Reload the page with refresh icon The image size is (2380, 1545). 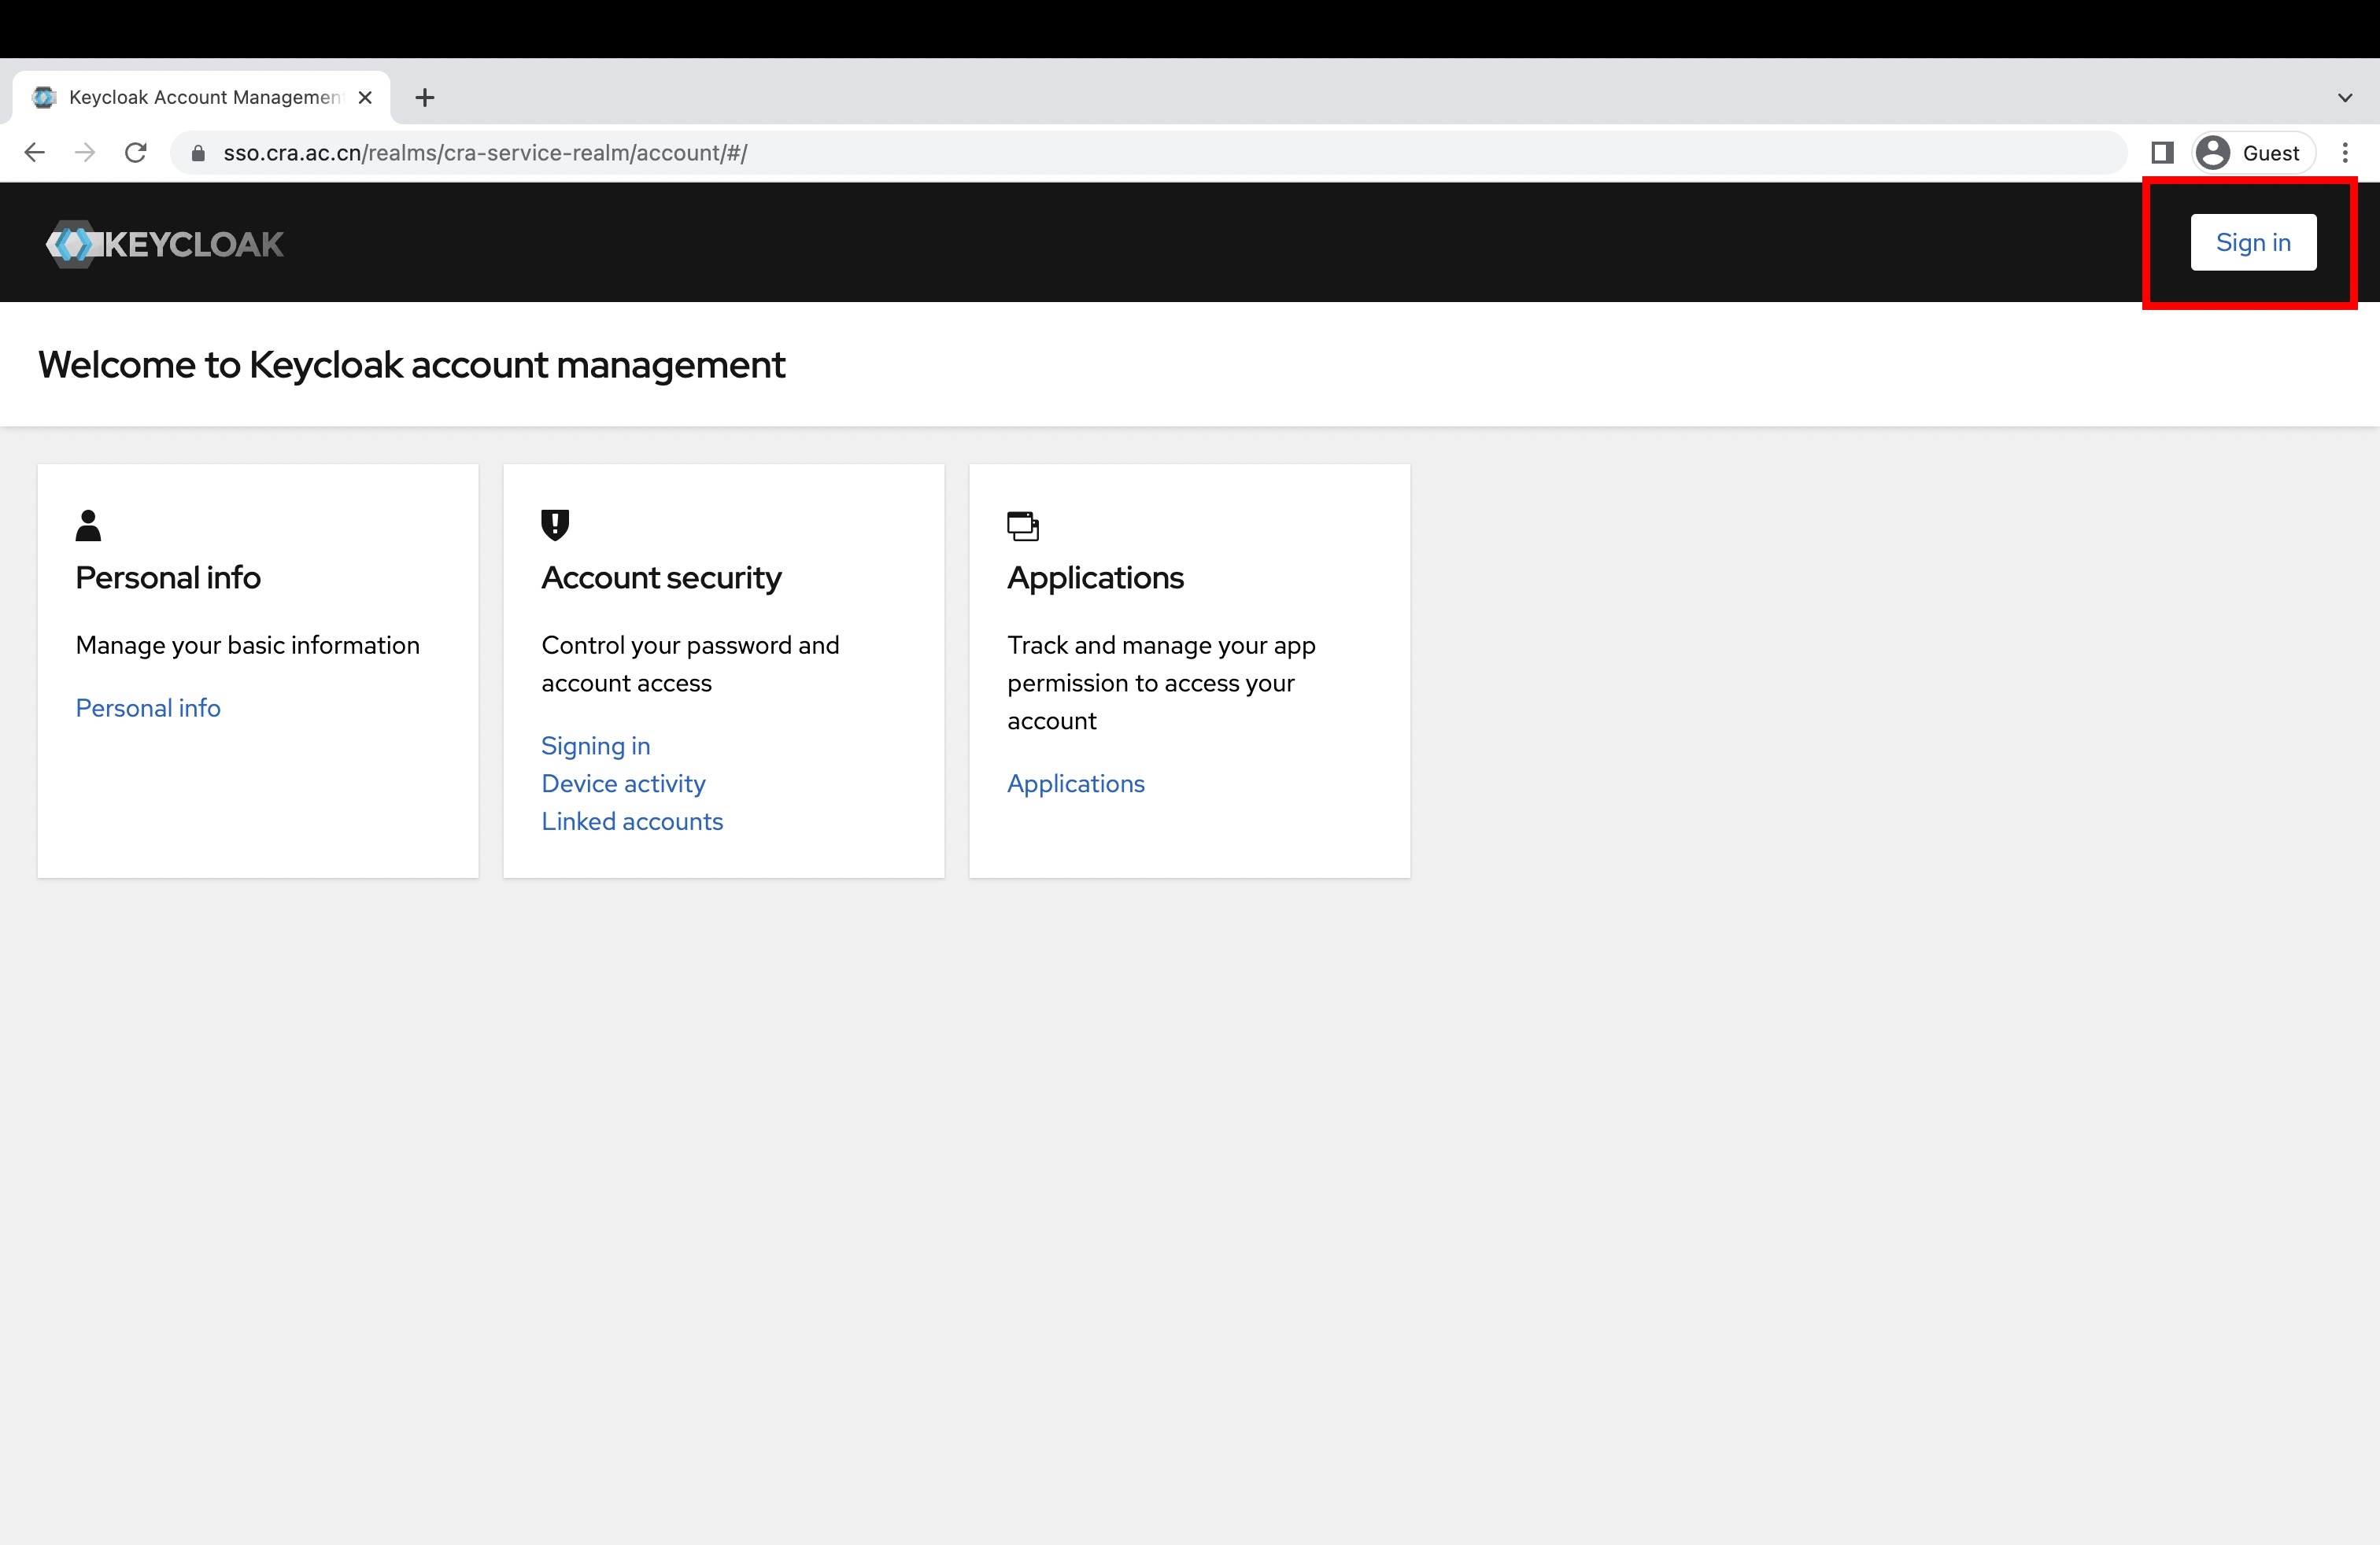pyautogui.click(x=136, y=153)
